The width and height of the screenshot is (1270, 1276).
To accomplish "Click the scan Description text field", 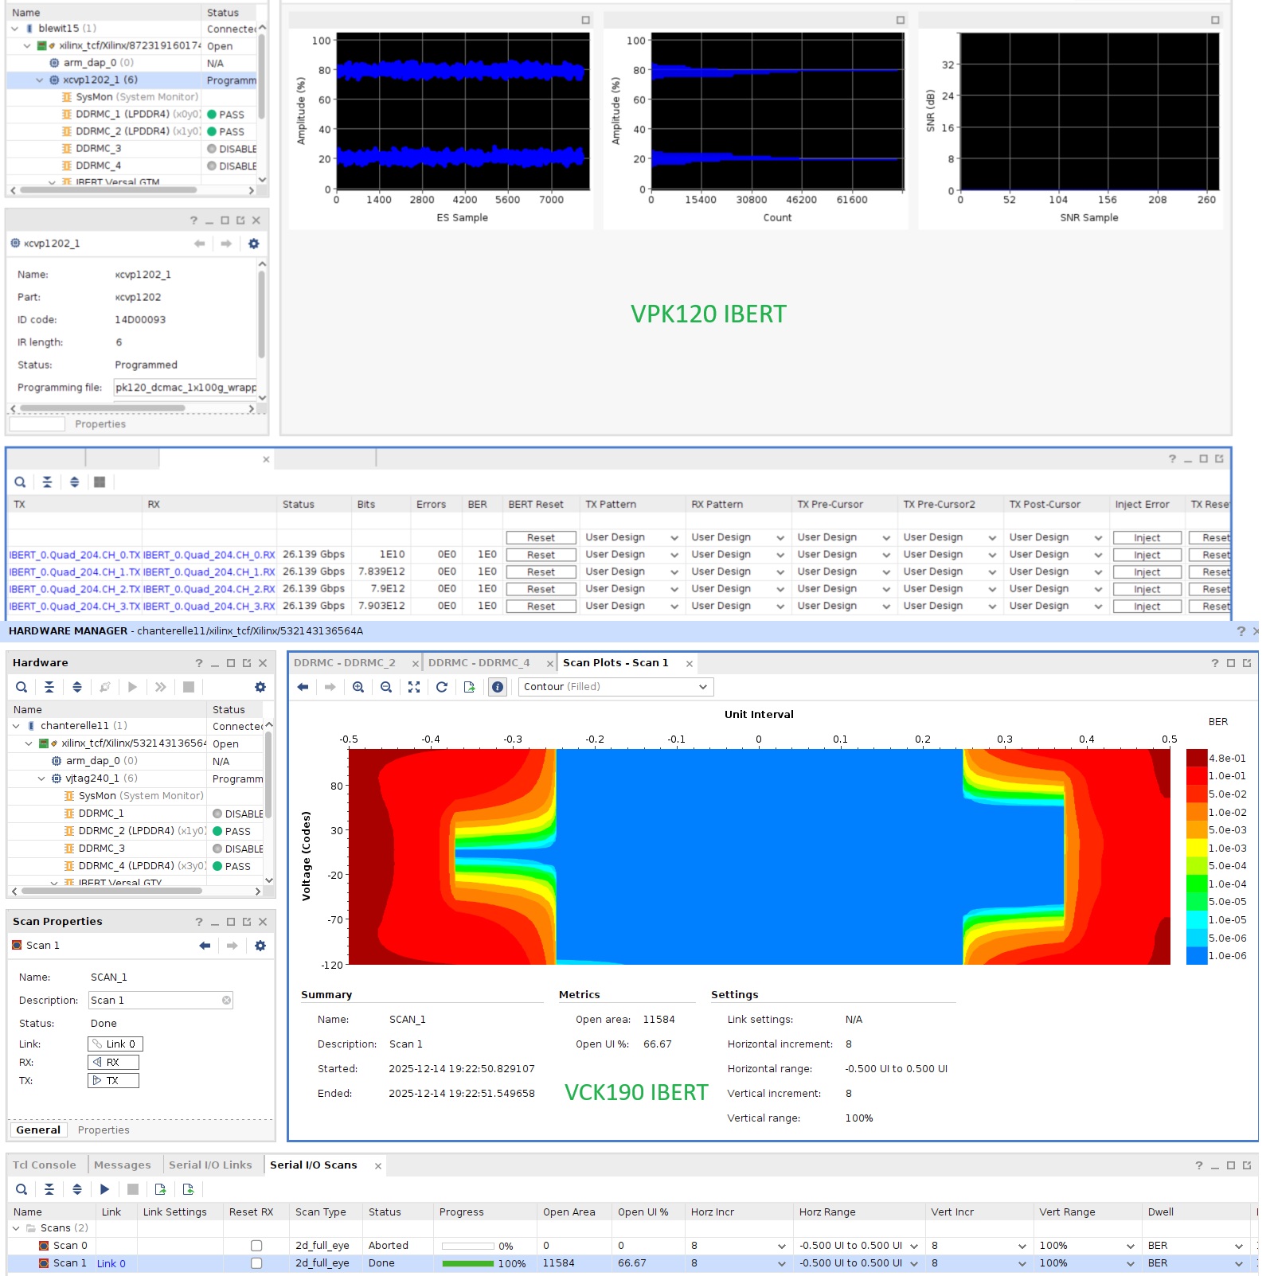I will tap(155, 1001).
